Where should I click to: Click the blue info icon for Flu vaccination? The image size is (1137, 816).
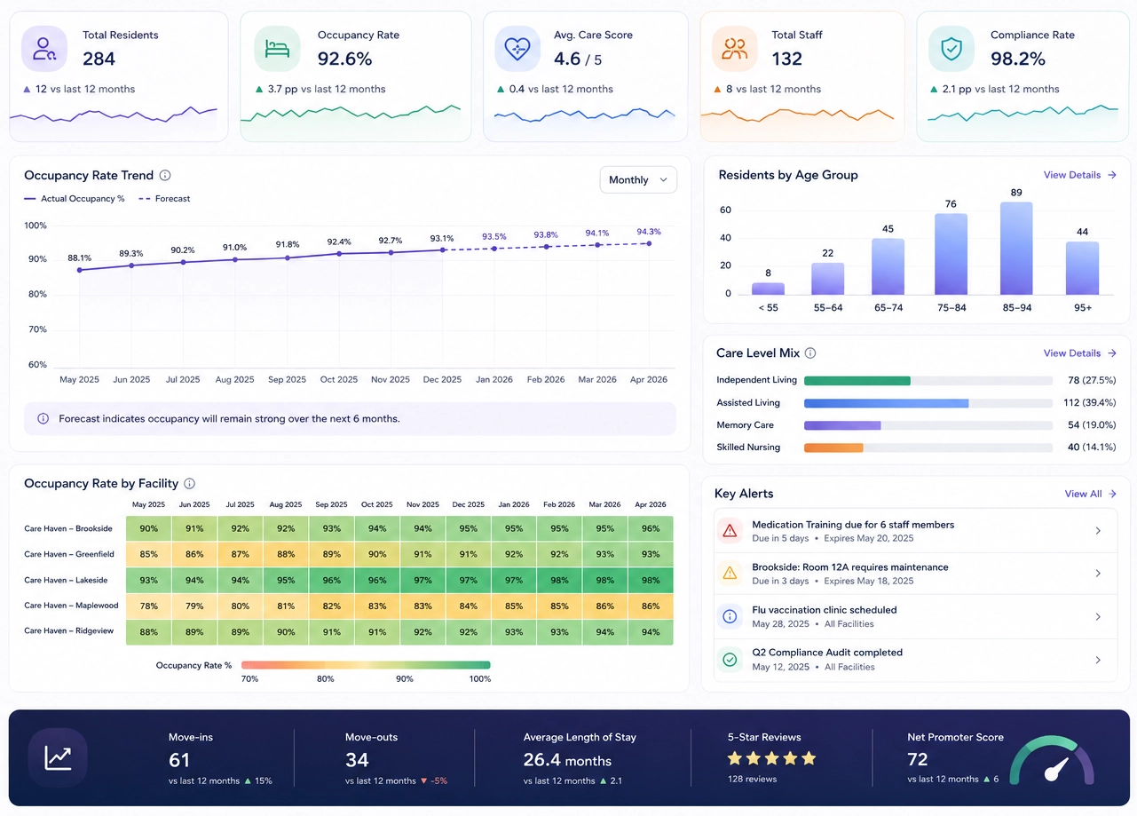pos(730,616)
